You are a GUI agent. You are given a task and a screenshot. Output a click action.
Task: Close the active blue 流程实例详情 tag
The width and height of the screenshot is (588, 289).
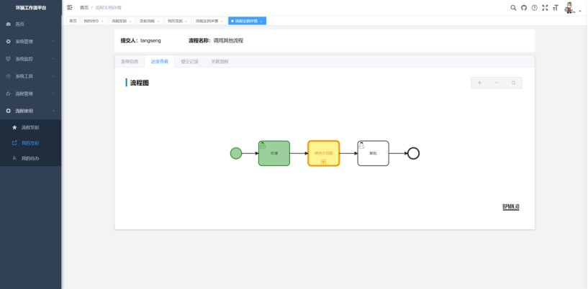coord(261,22)
